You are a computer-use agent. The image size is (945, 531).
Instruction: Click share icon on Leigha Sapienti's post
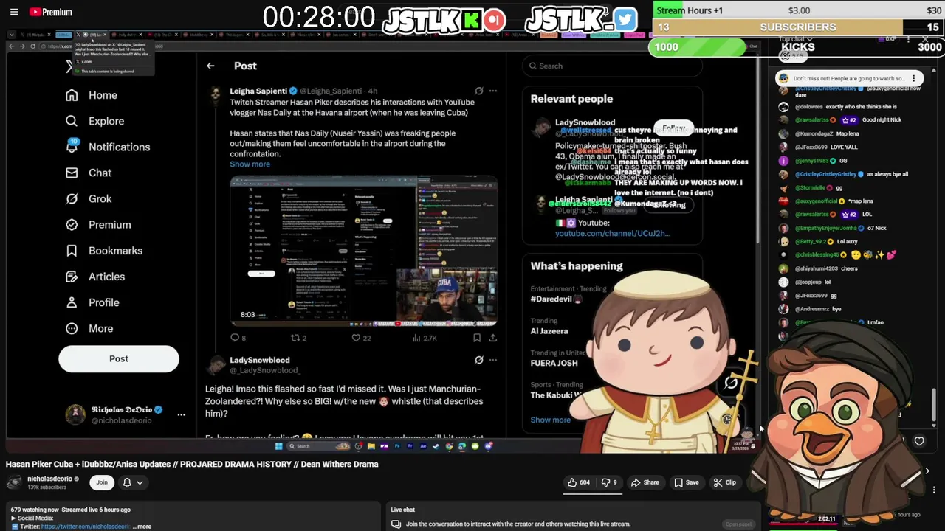(493, 338)
